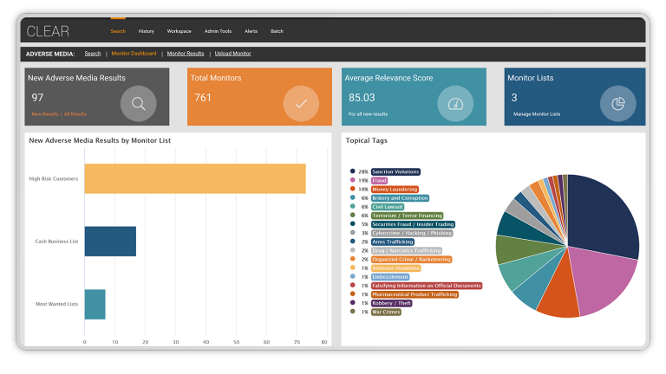Select the Cash Business List bar
Screen dimensions: 666x374
[110, 241]
